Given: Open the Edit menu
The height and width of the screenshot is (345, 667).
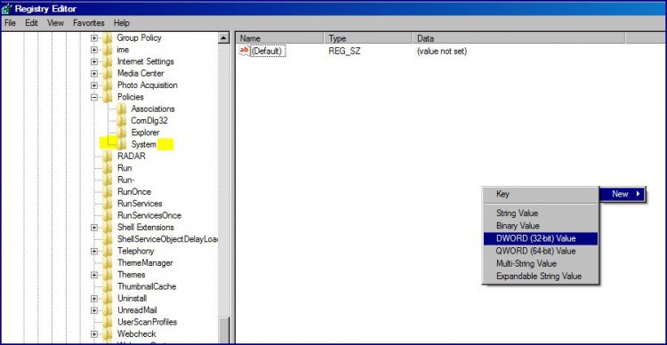Looking at the screenshot, I should (31, 23).
